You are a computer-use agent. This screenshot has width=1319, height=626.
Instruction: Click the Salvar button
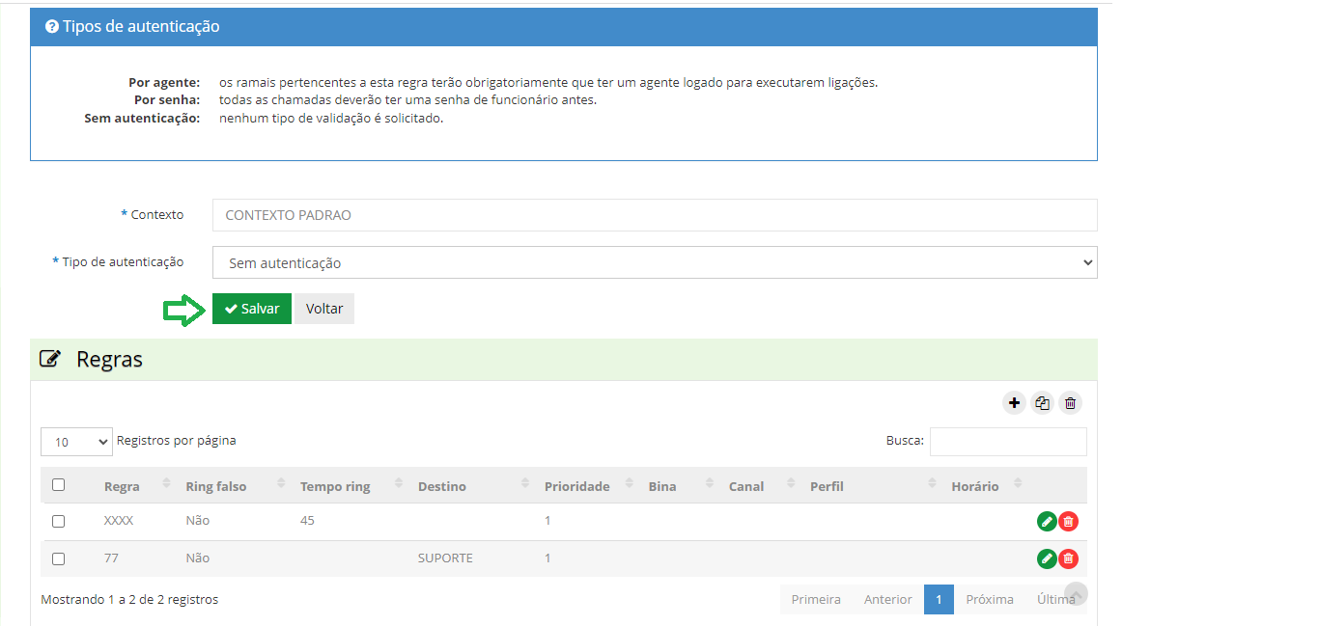point(252,309)
